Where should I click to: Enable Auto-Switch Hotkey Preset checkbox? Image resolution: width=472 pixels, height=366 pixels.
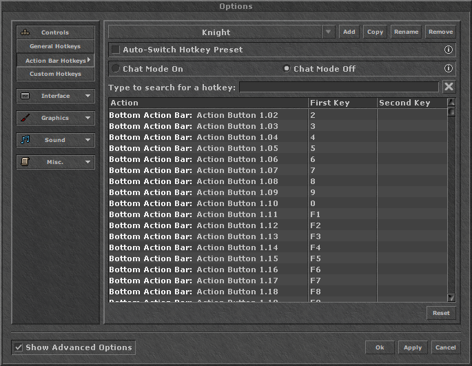click(x=116, y=50)
